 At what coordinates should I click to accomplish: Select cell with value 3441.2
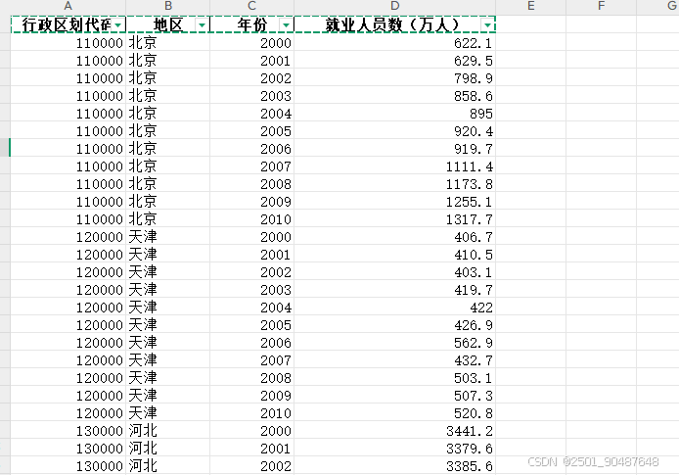[x=394, y=430]
